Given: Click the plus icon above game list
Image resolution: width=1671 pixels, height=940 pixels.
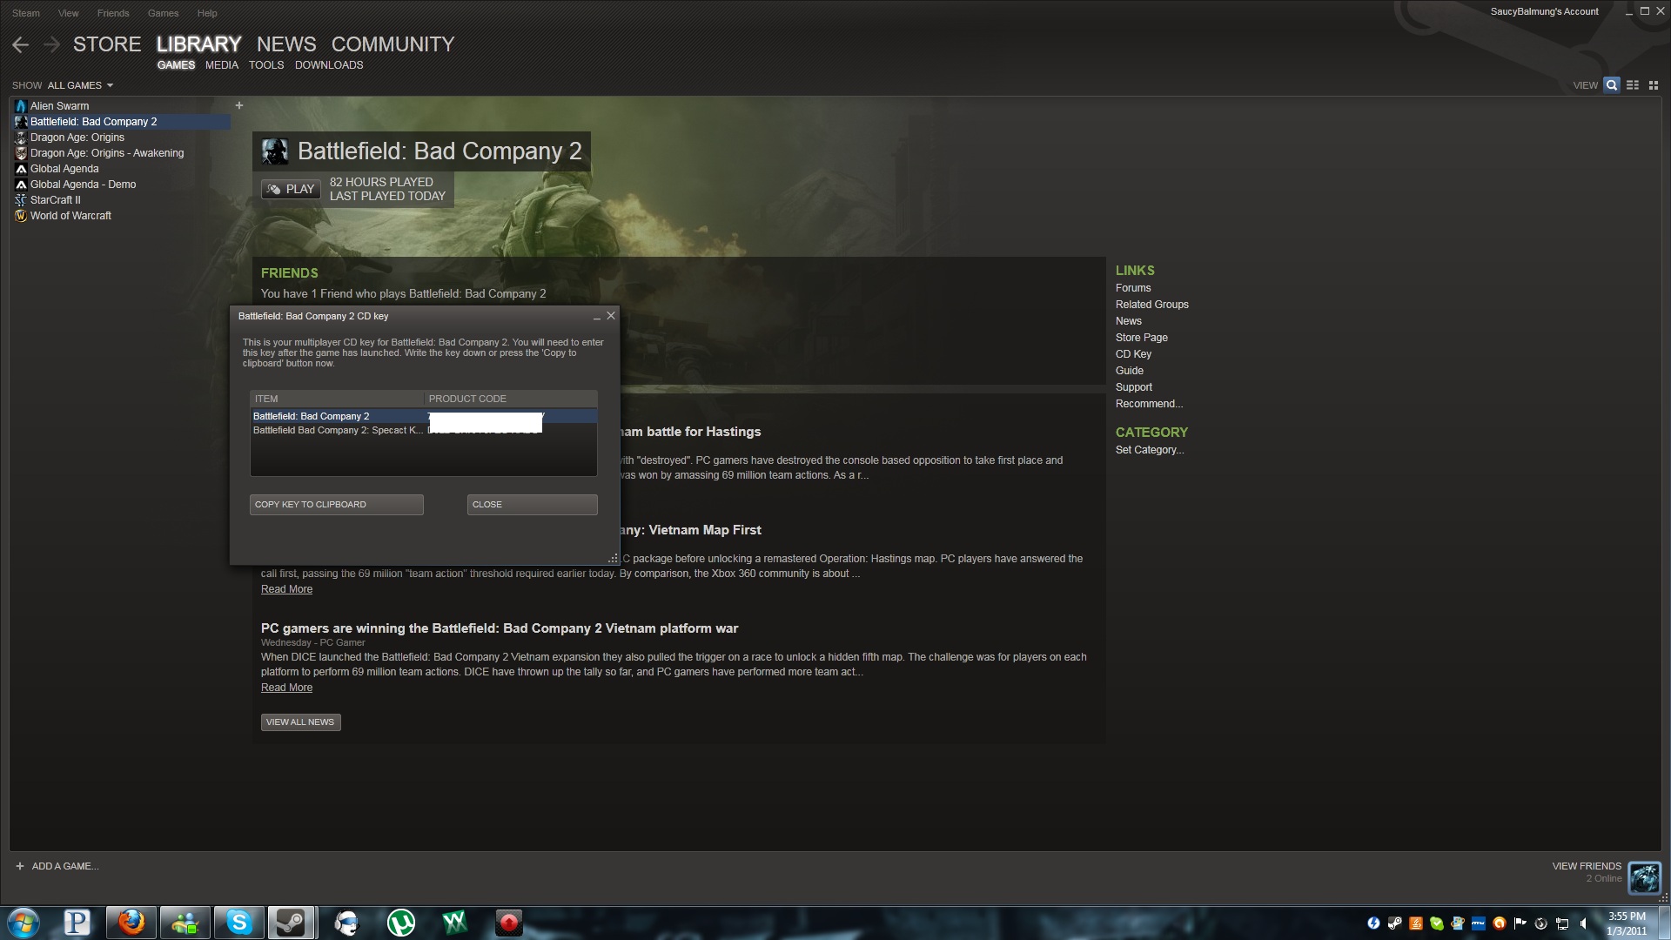Looking at the screenshot, I should click(239, 105).
